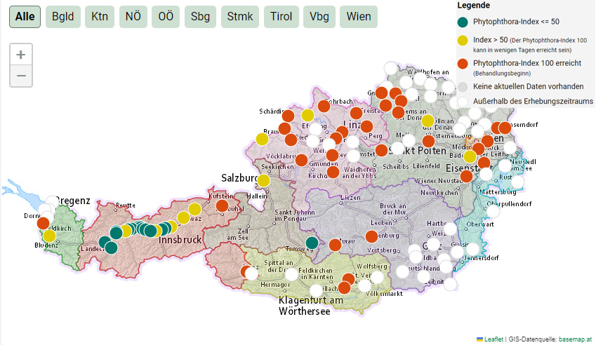
Task: Select the Stmk region filter
Action: (x=239, y=17)
